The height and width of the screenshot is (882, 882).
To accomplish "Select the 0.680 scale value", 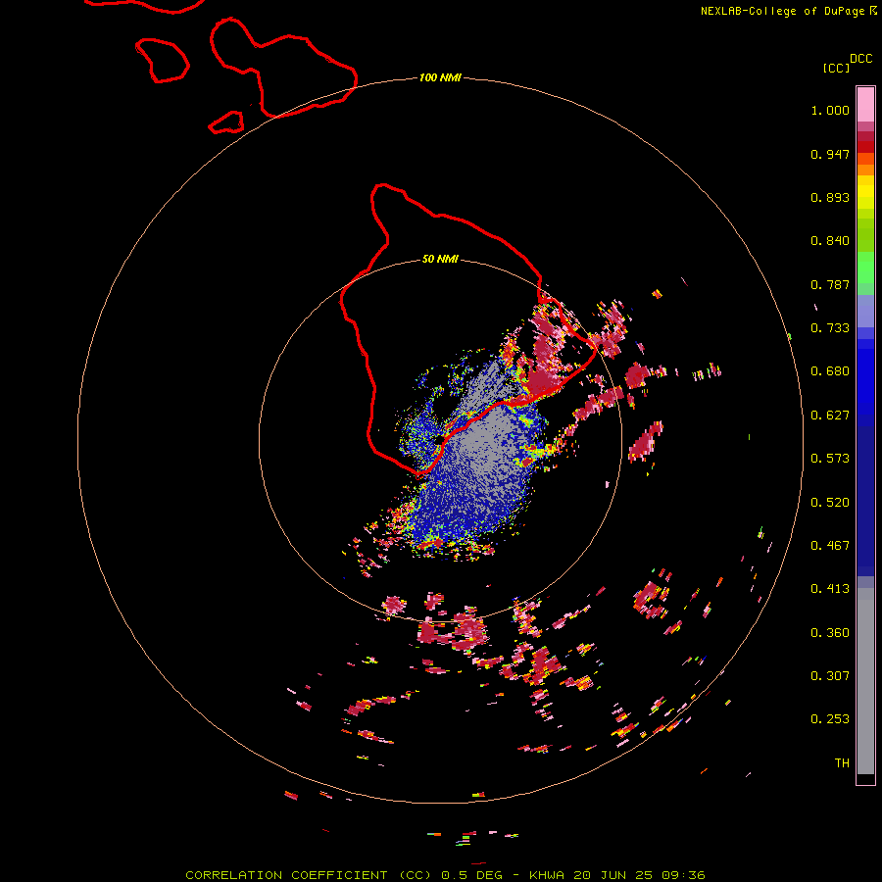I will 830,371.
